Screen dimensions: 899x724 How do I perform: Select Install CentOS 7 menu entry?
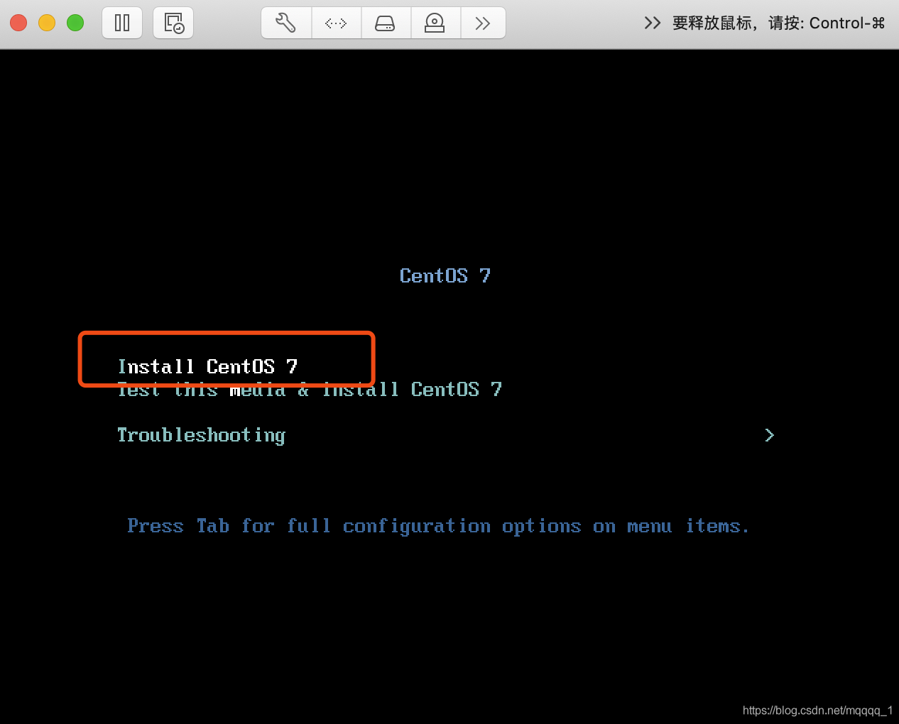tap(207, 366)
